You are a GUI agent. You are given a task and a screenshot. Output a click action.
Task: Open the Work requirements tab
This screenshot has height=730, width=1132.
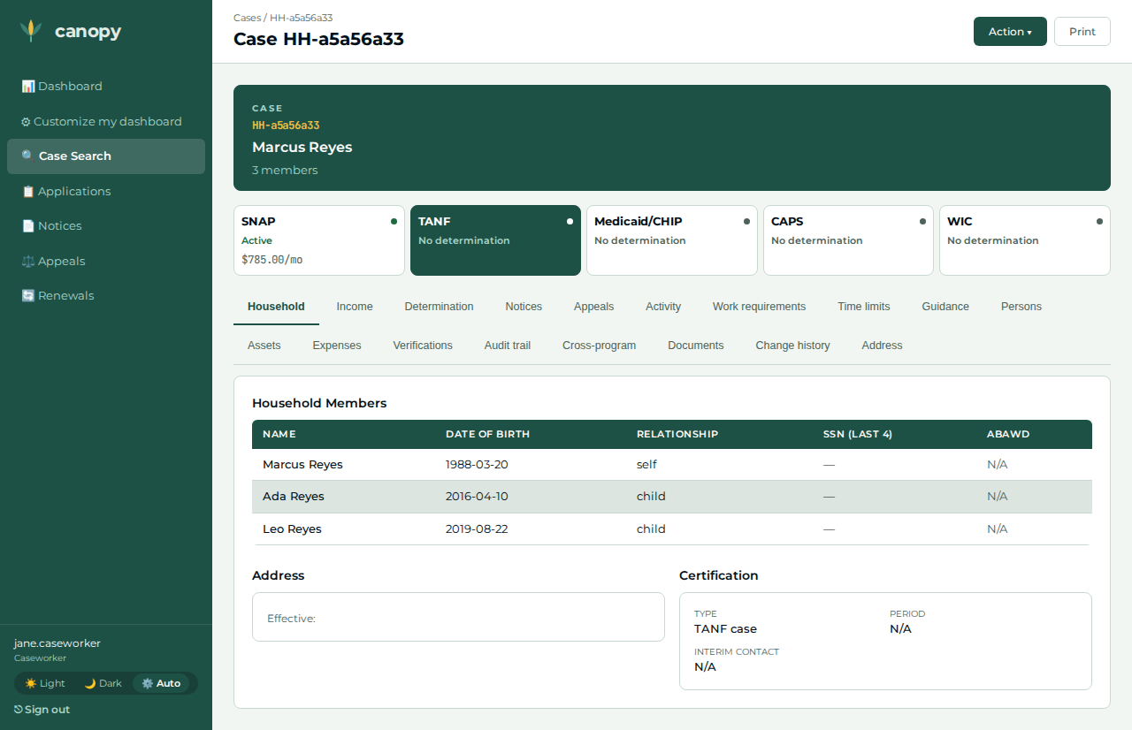(x=760, y=307)
